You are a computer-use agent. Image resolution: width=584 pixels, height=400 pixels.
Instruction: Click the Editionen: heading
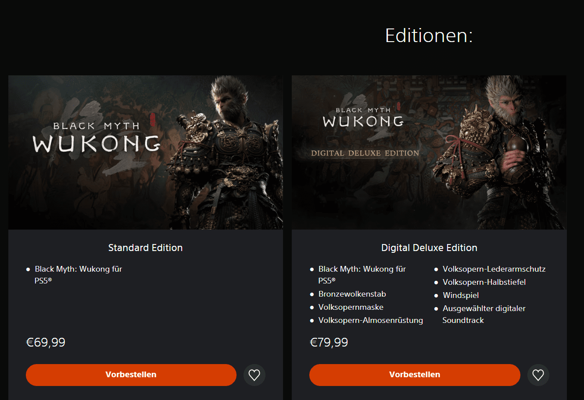[429, 35]
